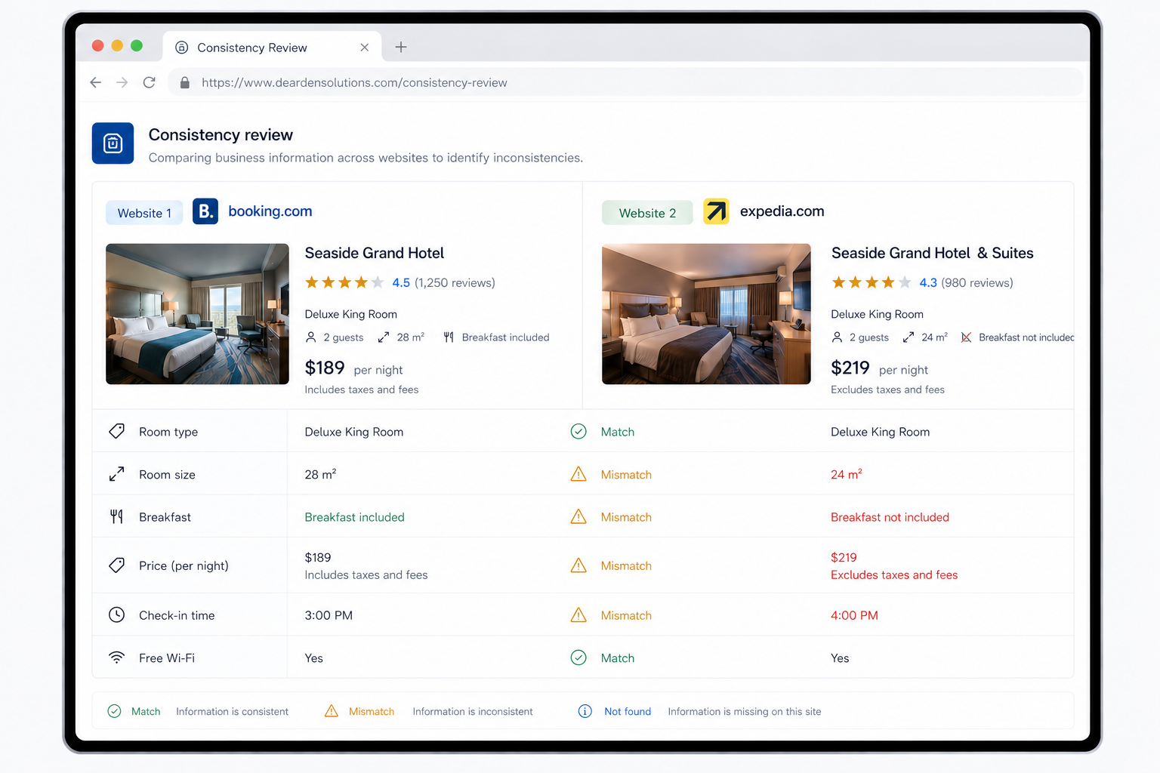
Task: Click the red Breakfast not included table value
Action: 890,517
